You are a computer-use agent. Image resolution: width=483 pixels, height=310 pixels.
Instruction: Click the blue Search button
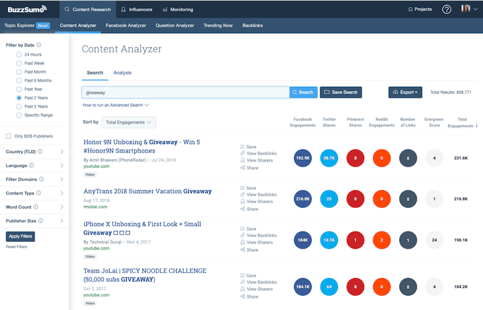point(304,92)
